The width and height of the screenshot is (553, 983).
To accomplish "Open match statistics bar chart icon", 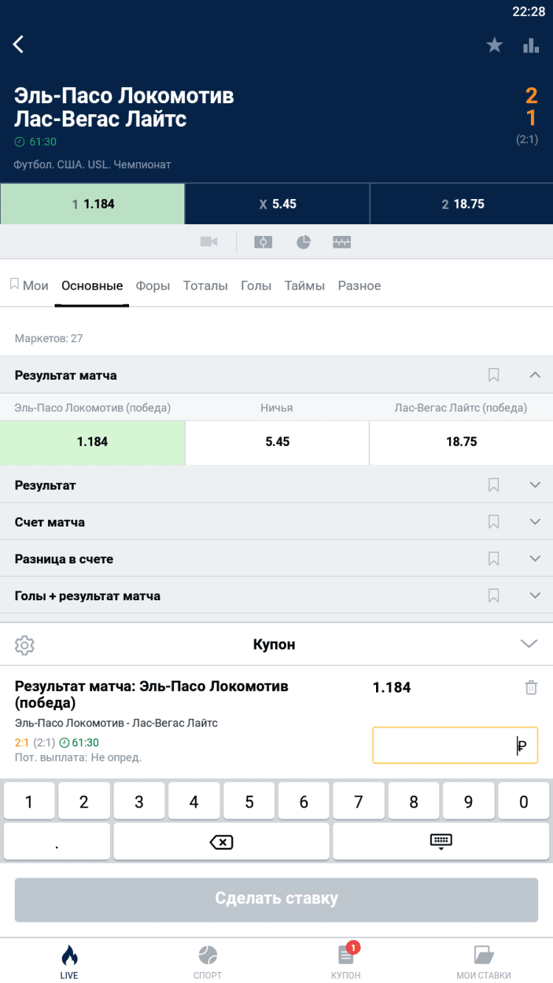I will [531, 46].
